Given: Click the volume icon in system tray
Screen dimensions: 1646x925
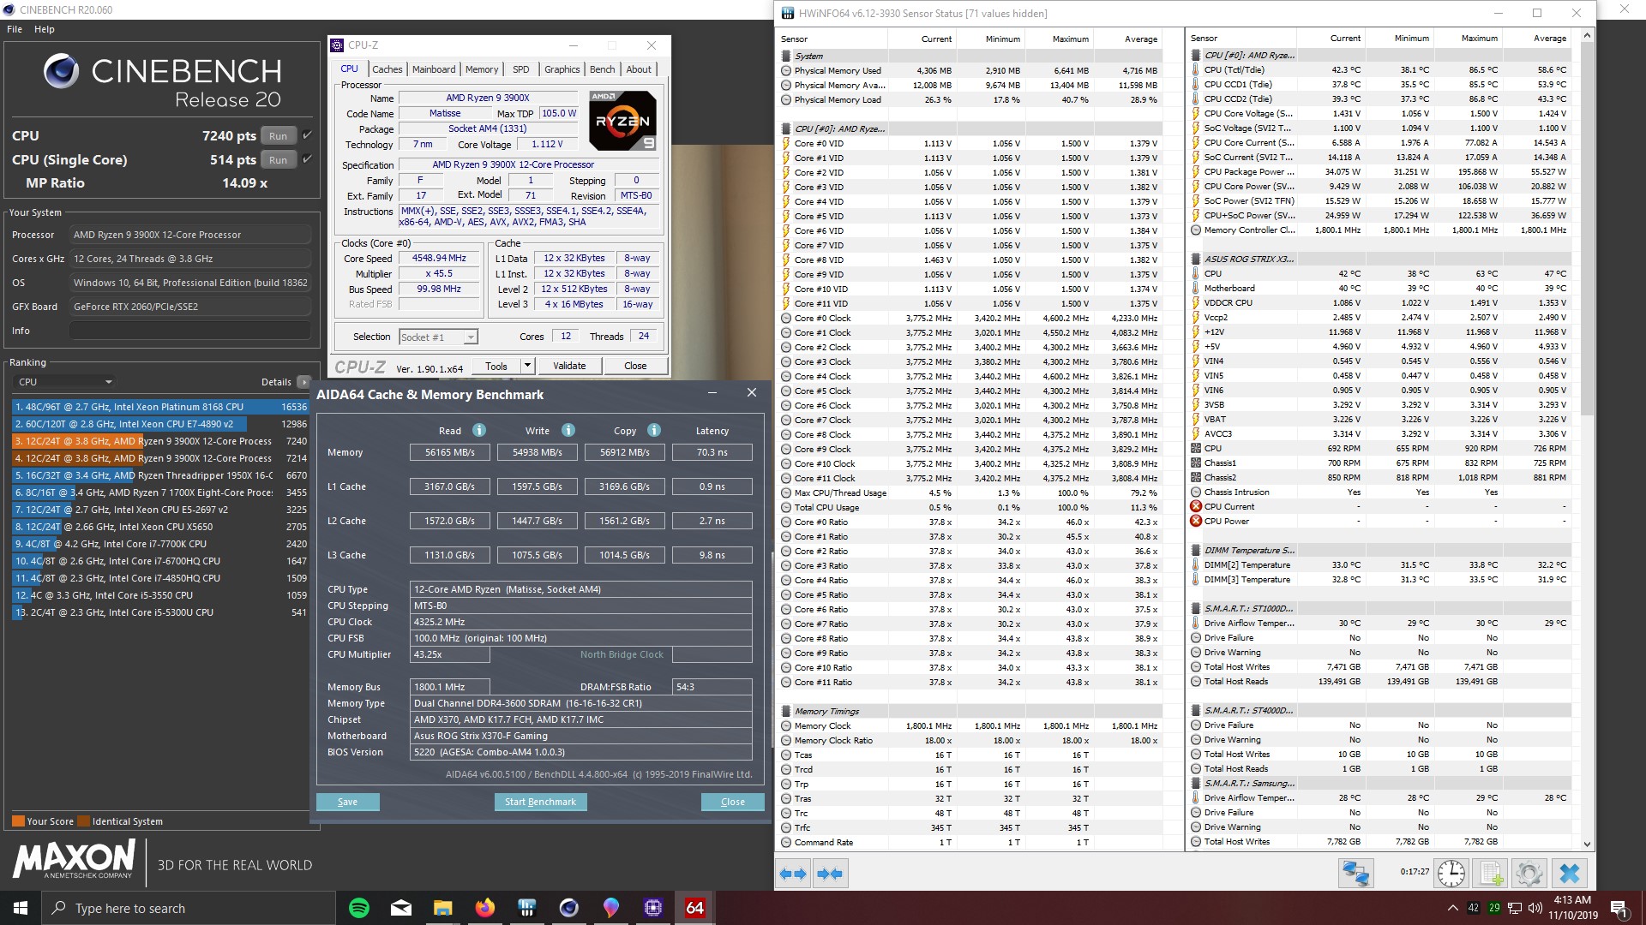Looking at the screenshot, I should (1535, 908).
